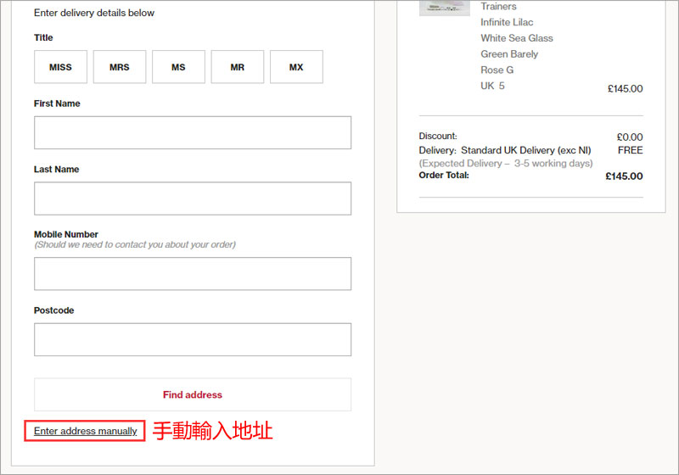The height and width of the screenshot is (475, 679).
Task: Click into the Last Name text box
Action: (x=193, y=198)
